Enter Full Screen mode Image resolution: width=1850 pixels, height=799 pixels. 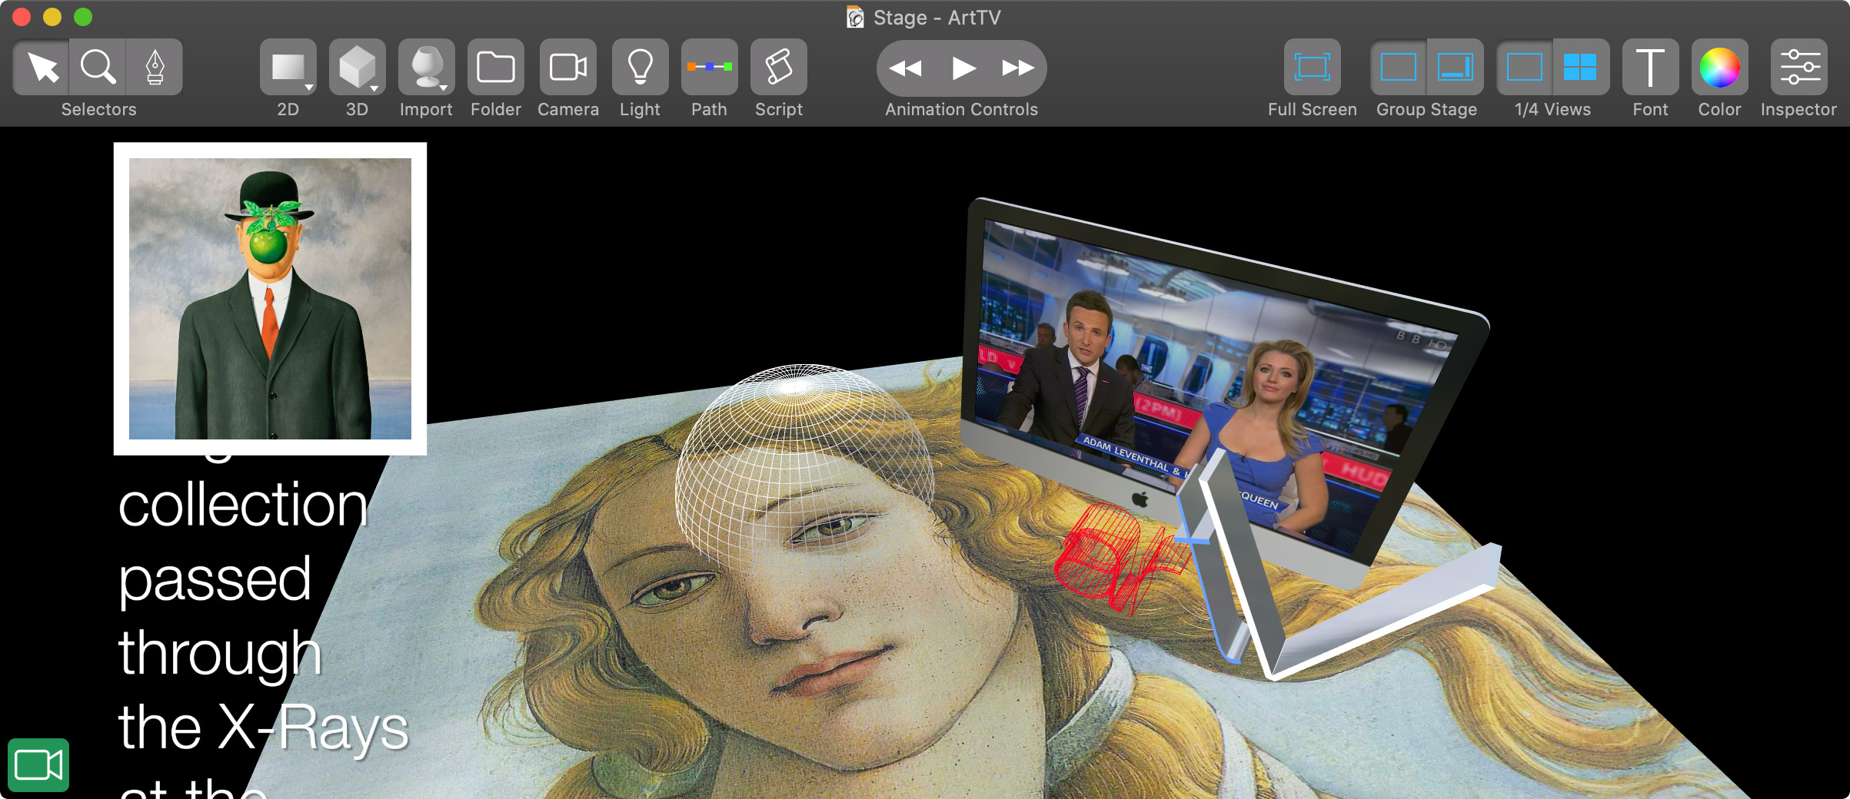tap(1313, 68)
